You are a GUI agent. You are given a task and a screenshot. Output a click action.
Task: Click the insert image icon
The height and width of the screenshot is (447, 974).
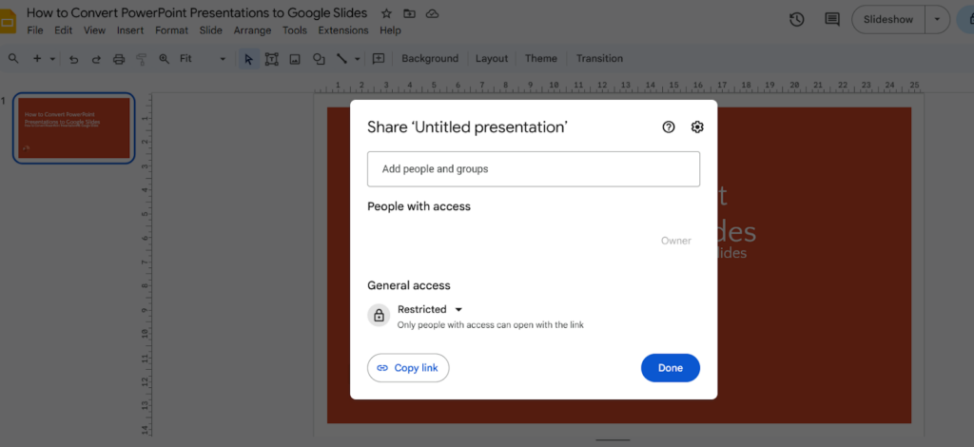tap(295, 59)
